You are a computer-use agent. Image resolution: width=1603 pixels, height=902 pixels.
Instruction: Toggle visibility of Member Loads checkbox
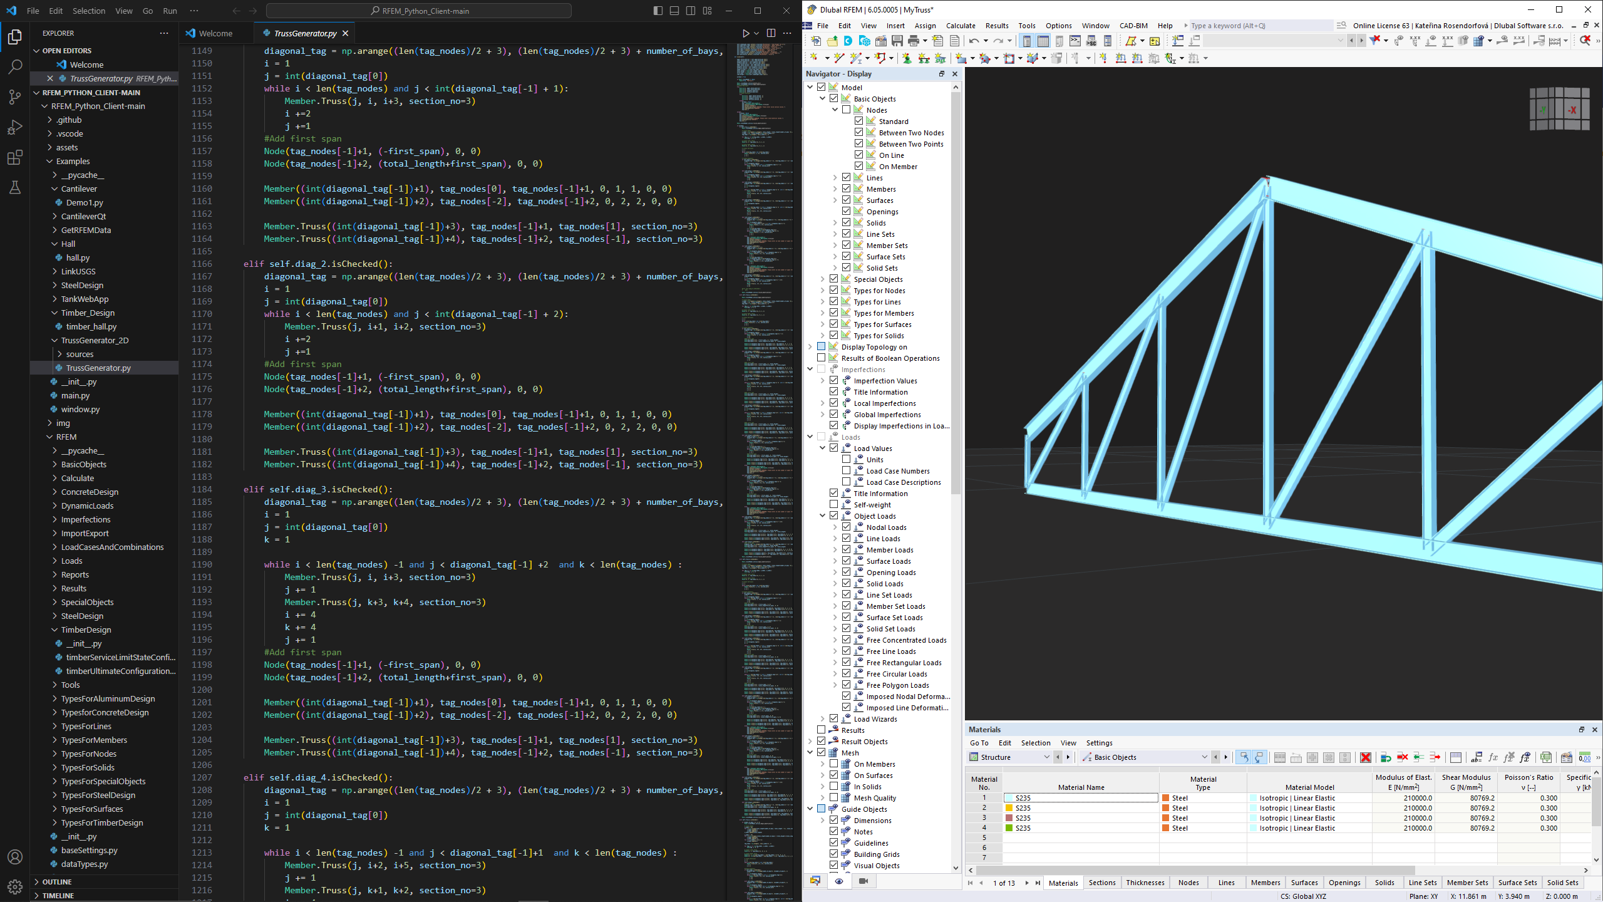(x=845, y=549)
